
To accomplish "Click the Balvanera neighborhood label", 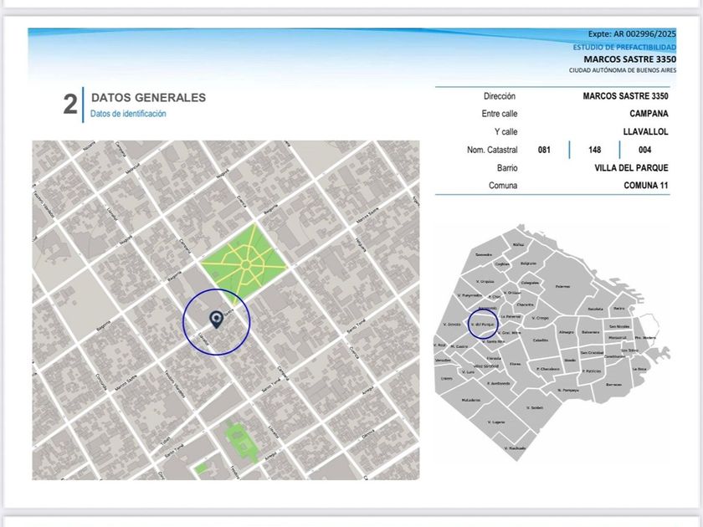I will tap(591, 332).
